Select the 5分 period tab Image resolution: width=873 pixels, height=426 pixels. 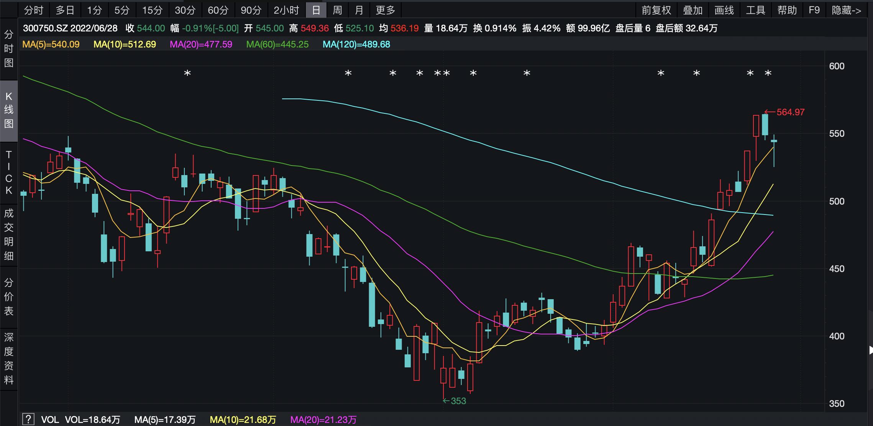point(121,10)
